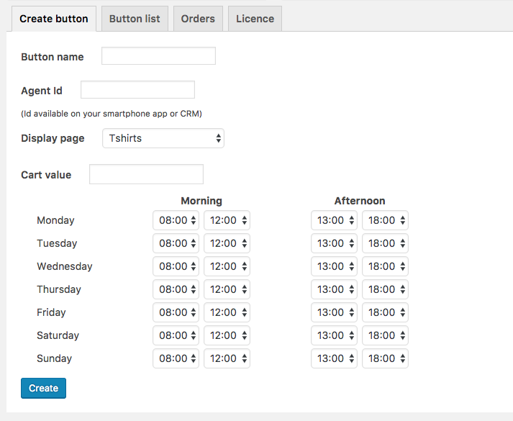Open the Orders tab
The width and height of the screenshot is (513, 421).
198,19
